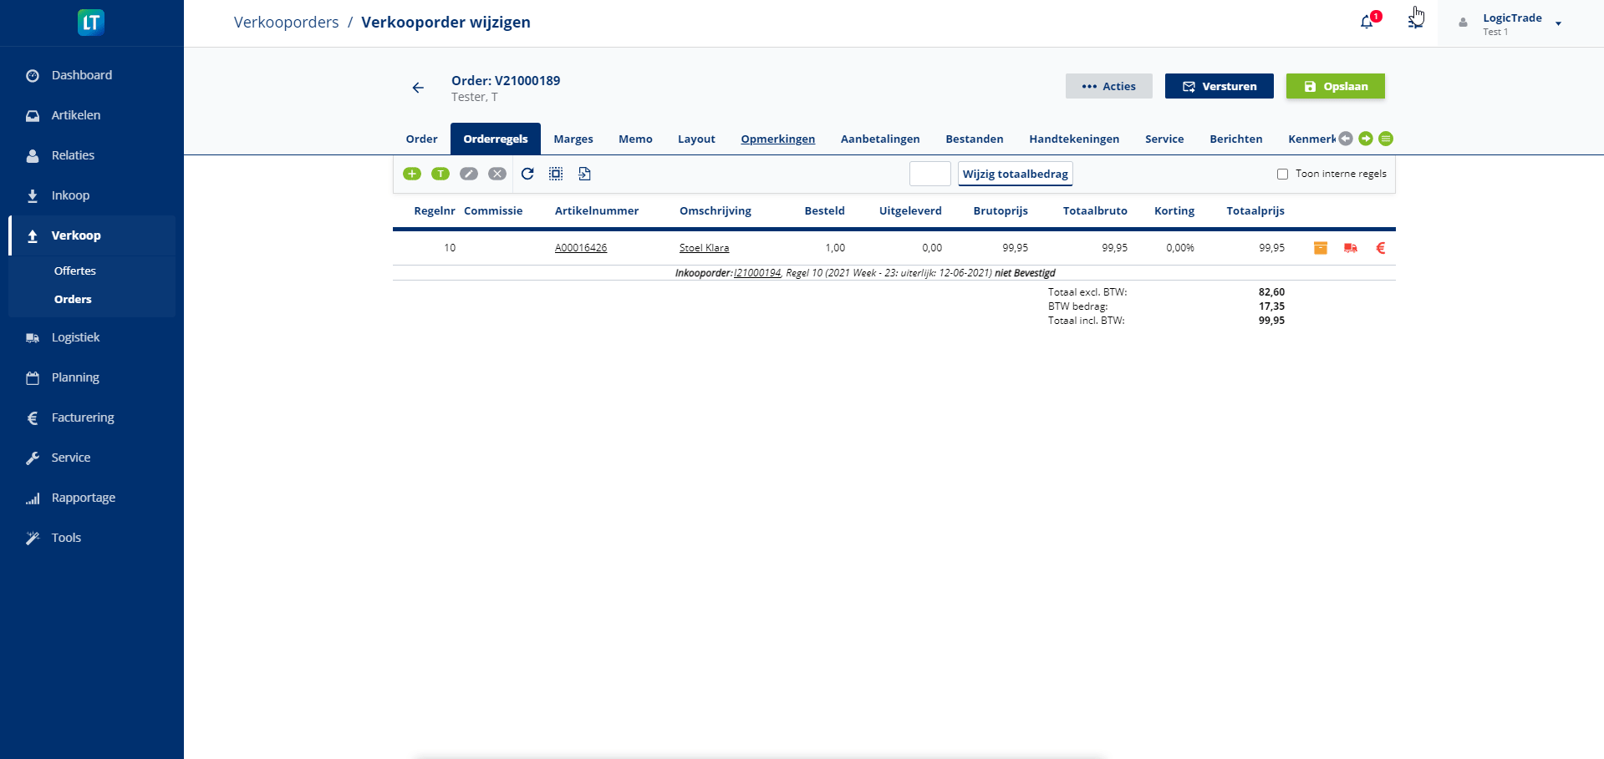Click the red truck icon on row 10
Screen dimensions: 1604x759
1351,248
